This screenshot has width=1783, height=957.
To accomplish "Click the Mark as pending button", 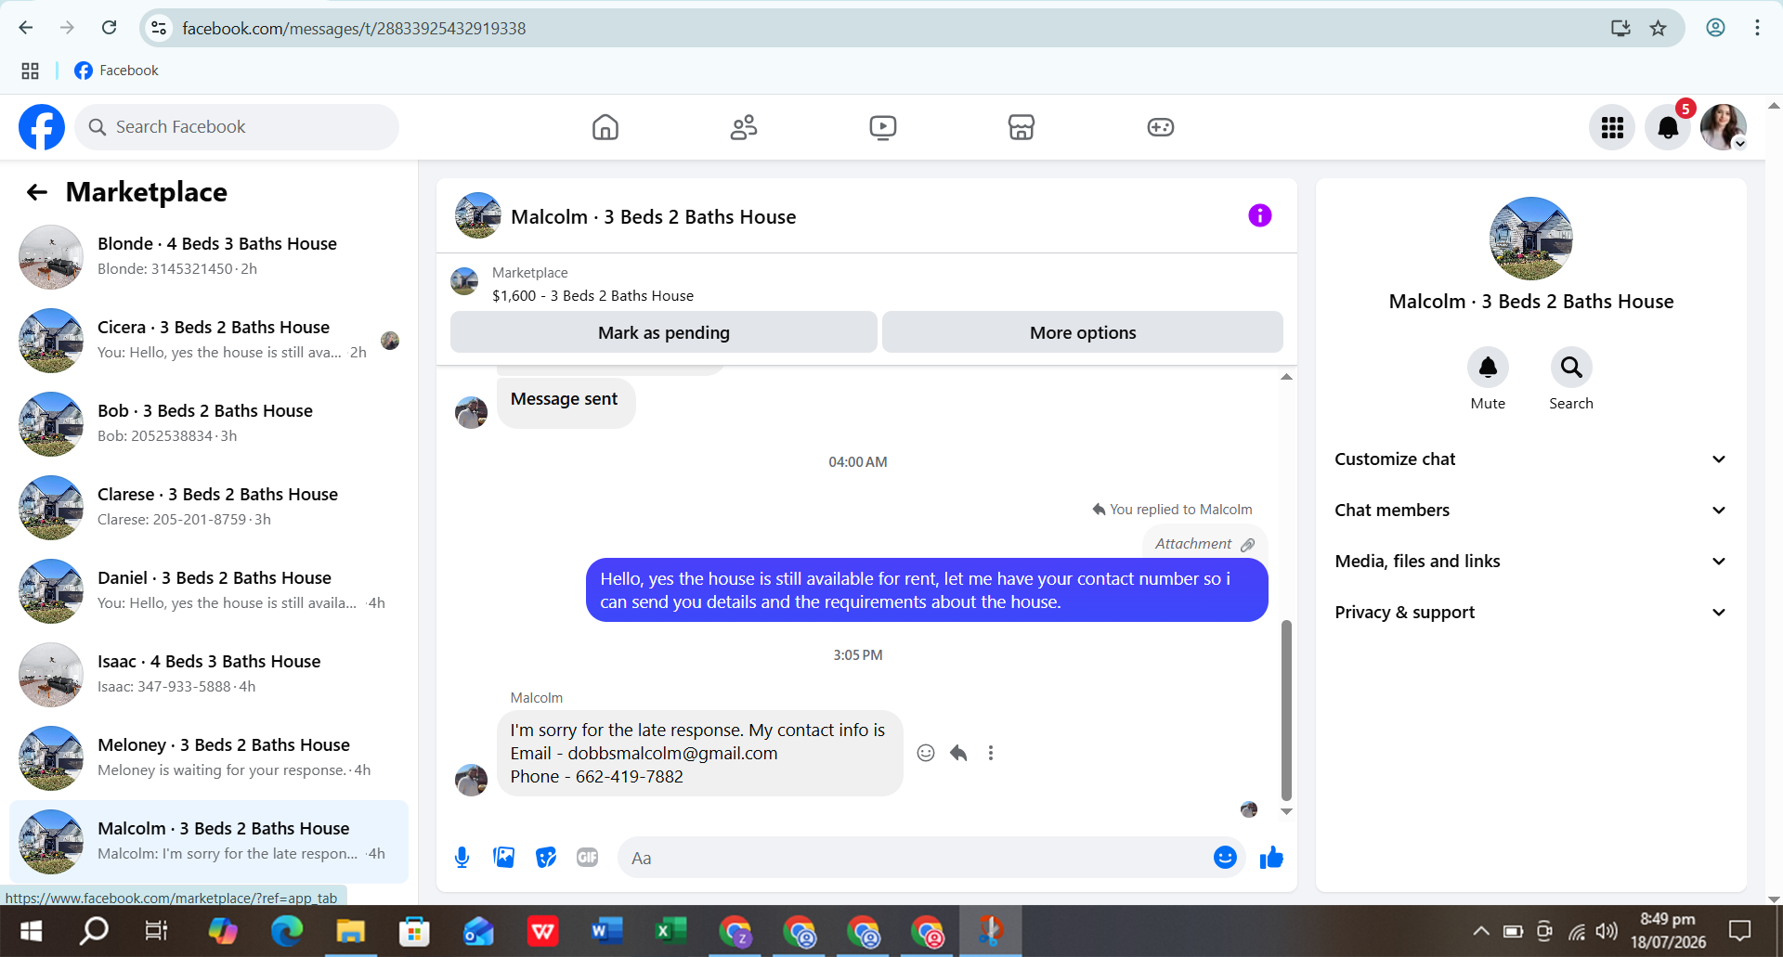I will click(x=663, y=332).
